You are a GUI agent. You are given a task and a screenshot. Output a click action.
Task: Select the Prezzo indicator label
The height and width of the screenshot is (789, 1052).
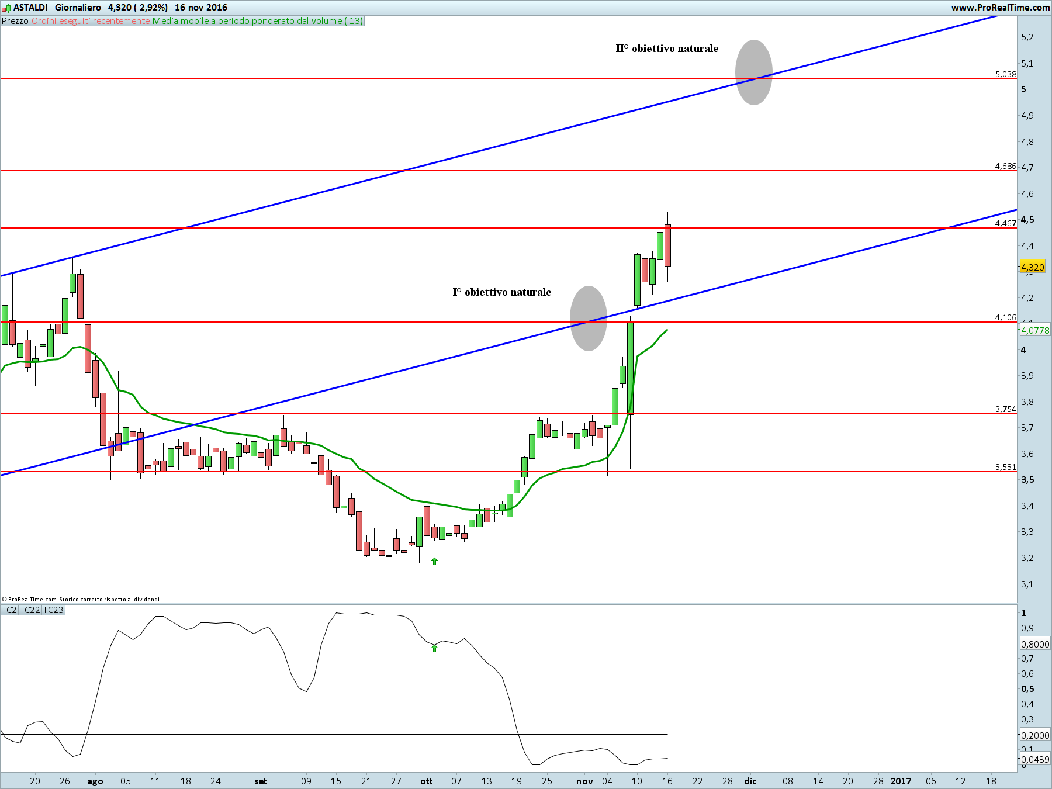click(x=15, y=21)
